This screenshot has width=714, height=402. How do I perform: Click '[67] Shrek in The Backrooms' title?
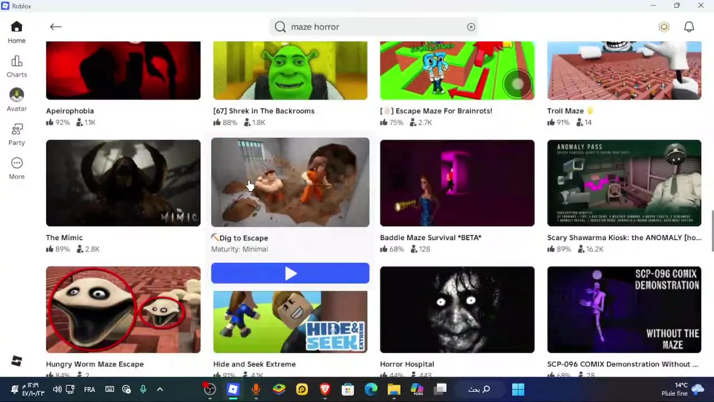(x=264, y=111)
